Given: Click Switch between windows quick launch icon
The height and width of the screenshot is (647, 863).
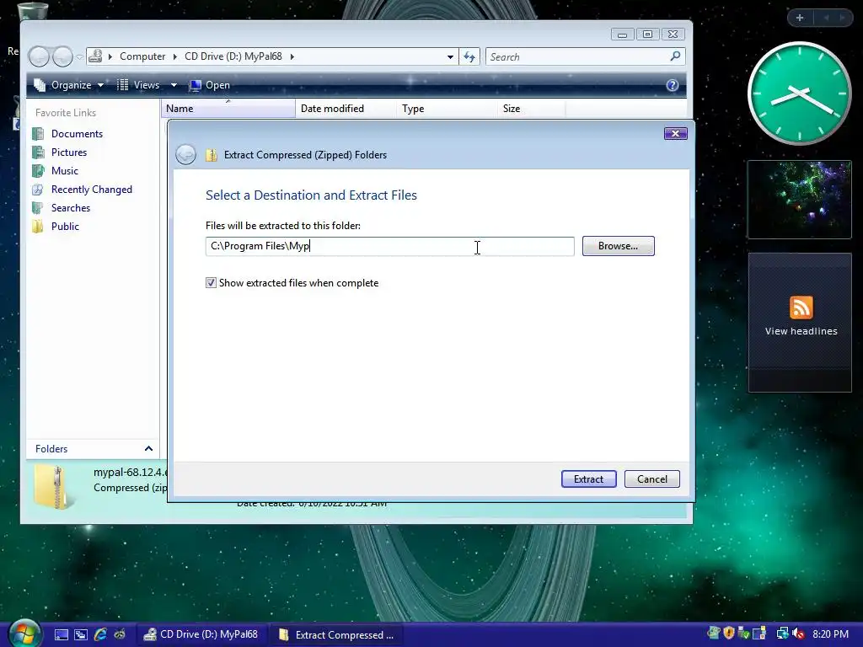Looking at the screenshot, I should (81, 635).
